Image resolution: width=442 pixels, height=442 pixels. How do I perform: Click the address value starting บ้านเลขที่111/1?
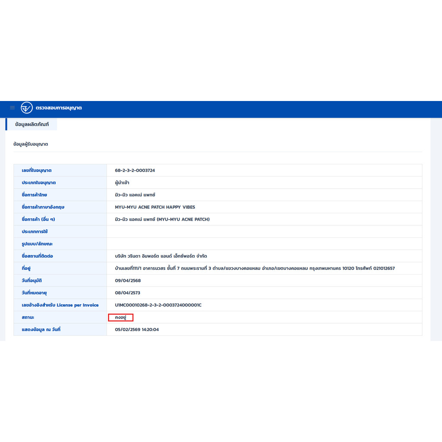255,268
